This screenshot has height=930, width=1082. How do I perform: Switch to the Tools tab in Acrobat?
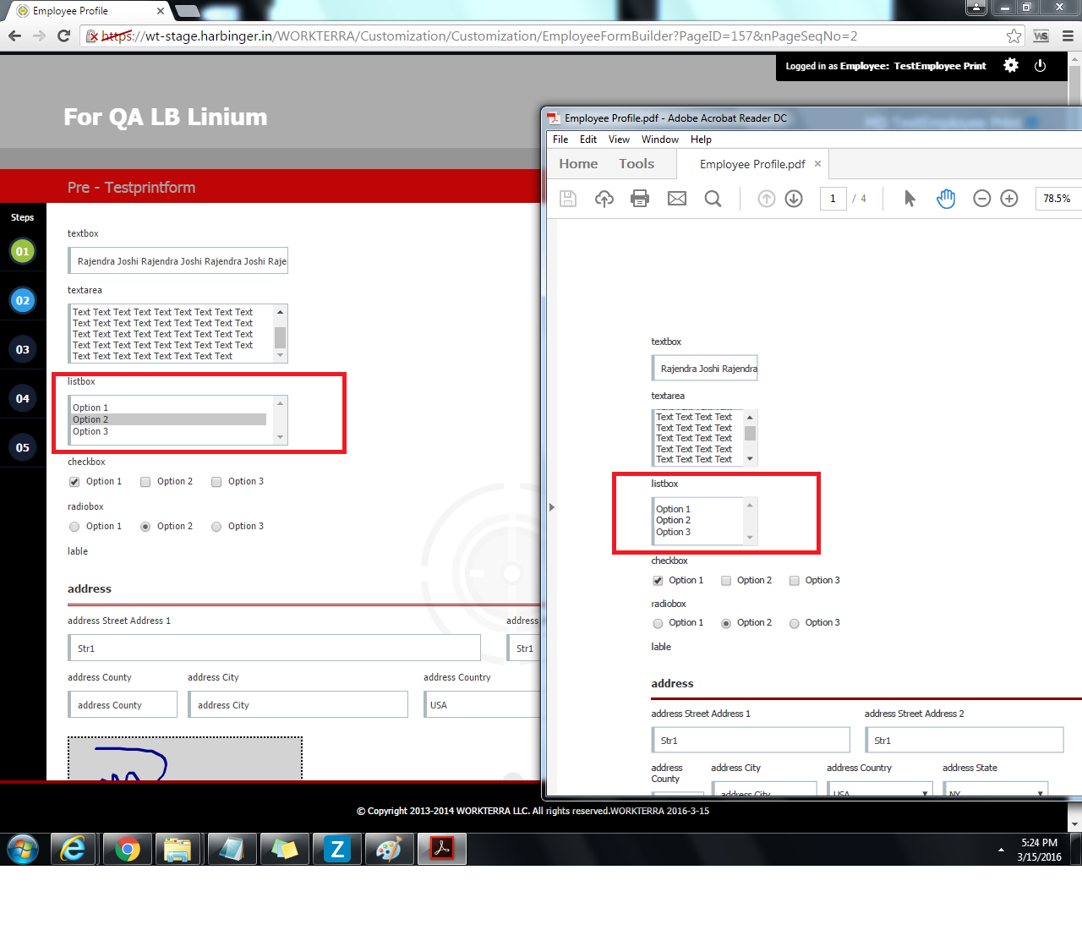click(636, 164)
